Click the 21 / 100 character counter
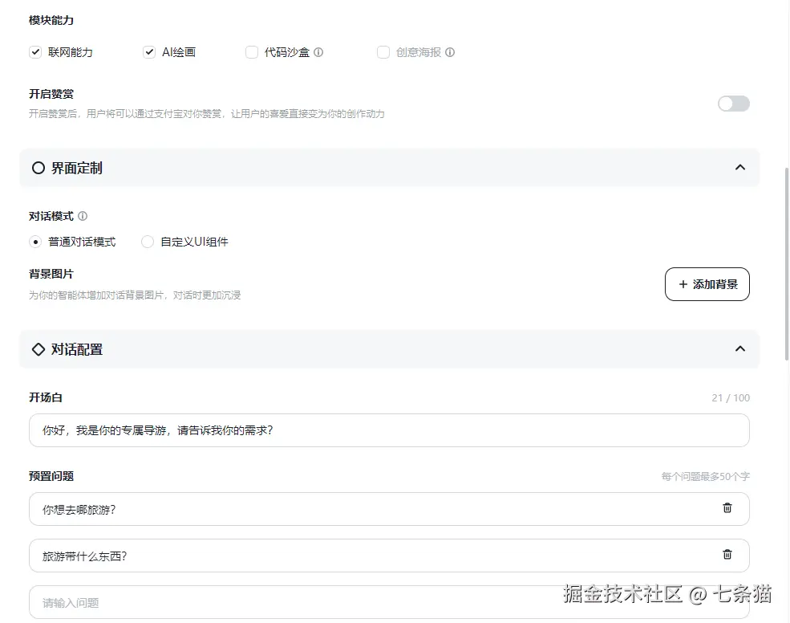This screenshot has height=623, width=790. [731, 397]
